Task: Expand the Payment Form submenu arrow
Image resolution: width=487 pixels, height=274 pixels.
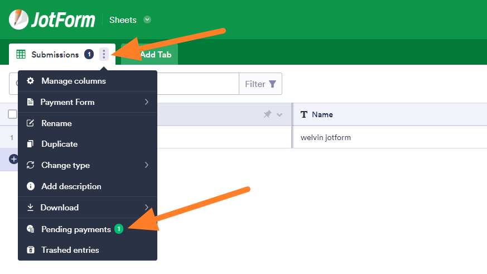Action: click(146, 102)
